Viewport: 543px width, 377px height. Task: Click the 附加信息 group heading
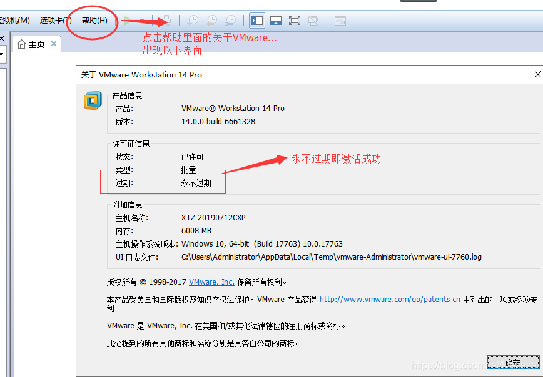127,205
